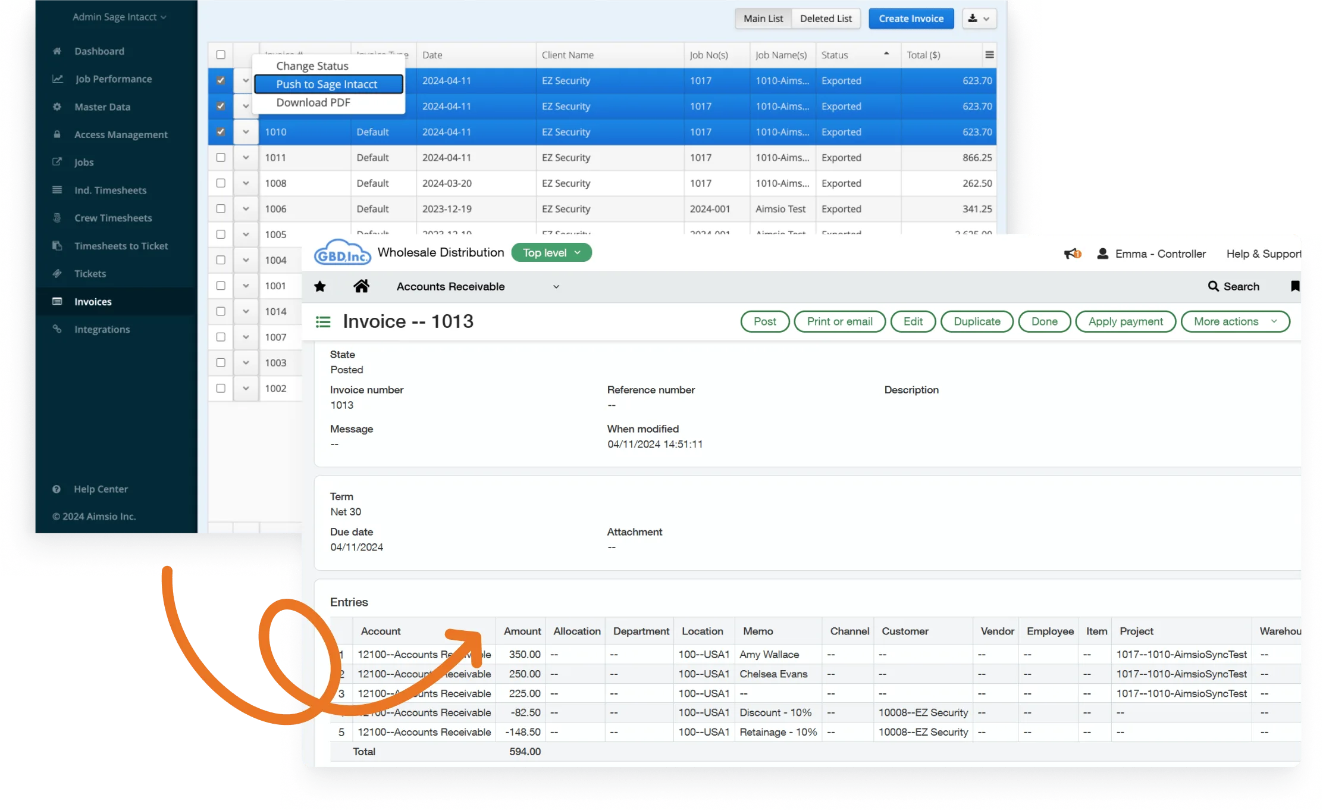Screen dimensions: 1323x810
Task: Open the Top level entity dropdown
Action: pyautogui.click(x=551, y=252)
